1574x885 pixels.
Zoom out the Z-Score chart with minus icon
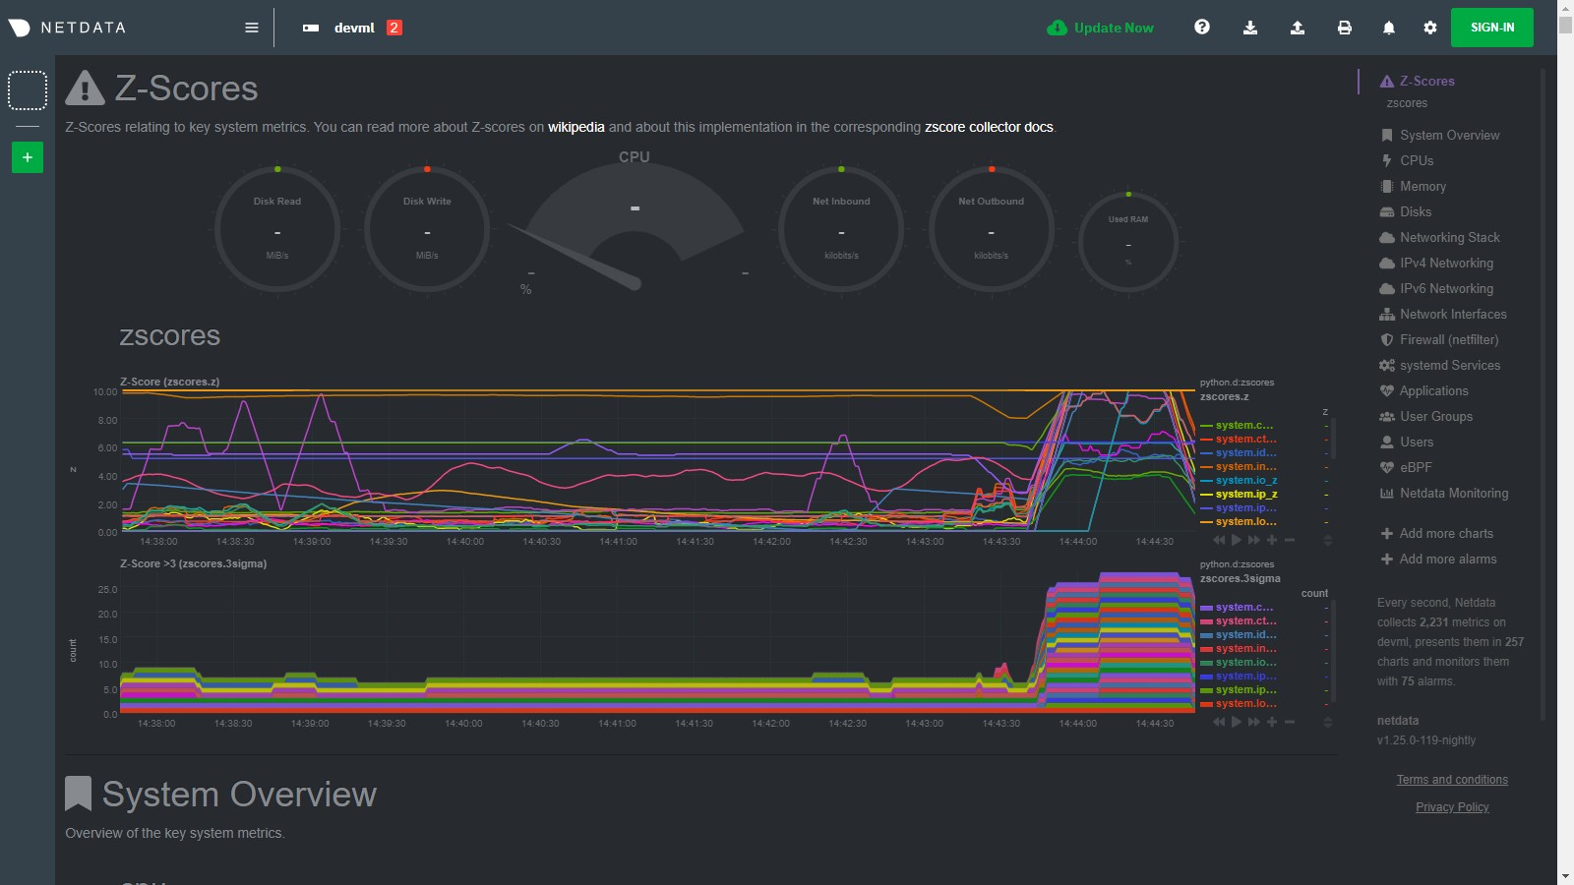point(1290,540)
